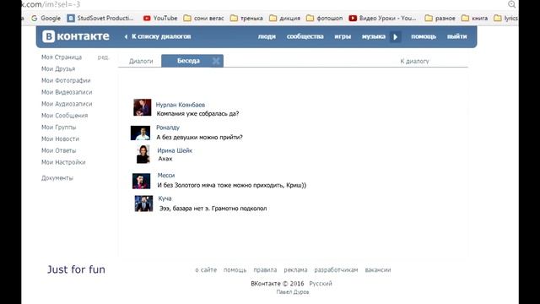Open Ирина Шейк's profile name link
The width and height of the screenshot is (540, 304).
pyautogui.click(x=175, y=150)
